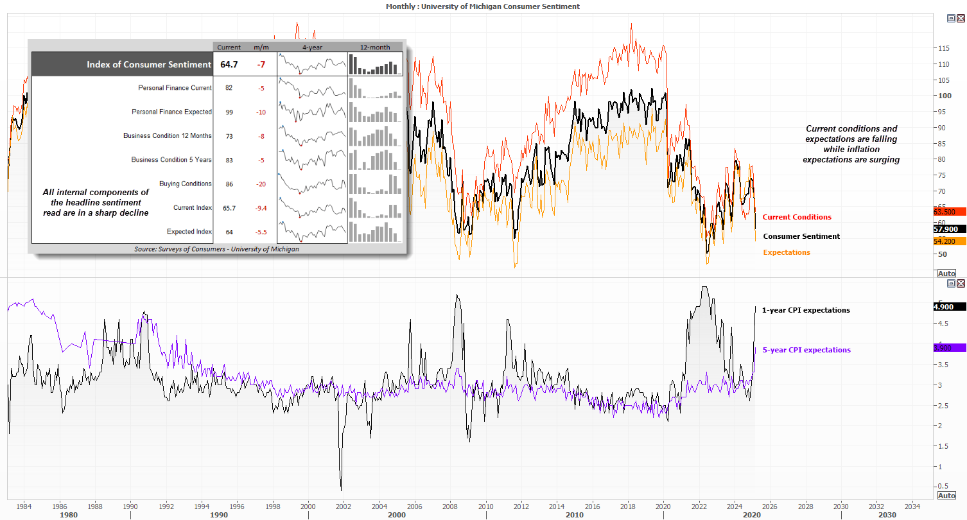967x520 pixels.
Task: Click the 2020 decade marker on time axis
Action: [x=751, y=515]
